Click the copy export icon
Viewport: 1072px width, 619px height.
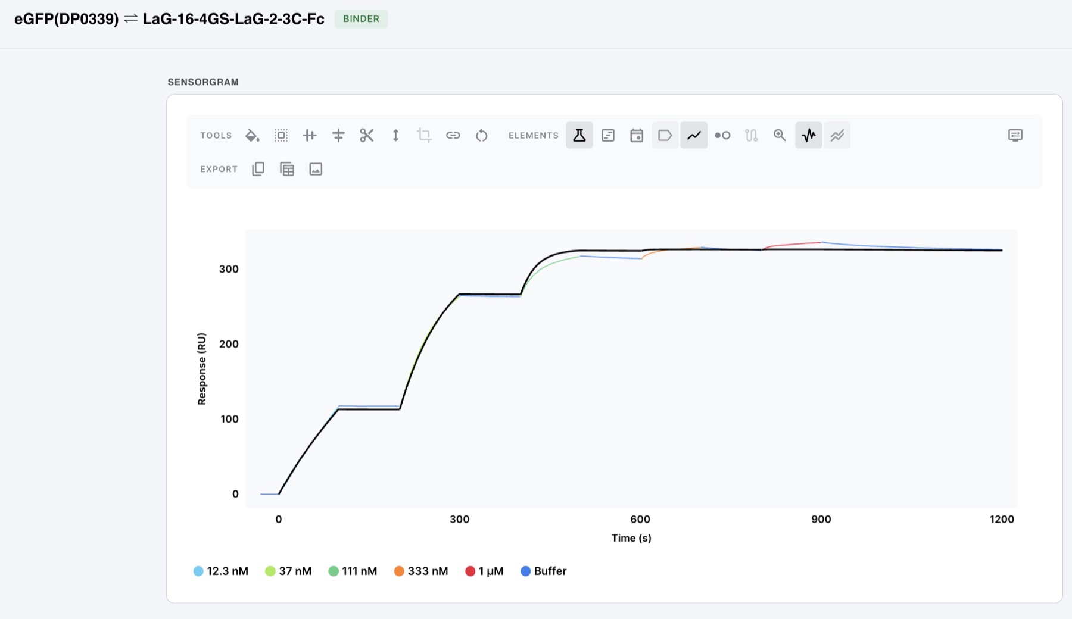point(258,169)
